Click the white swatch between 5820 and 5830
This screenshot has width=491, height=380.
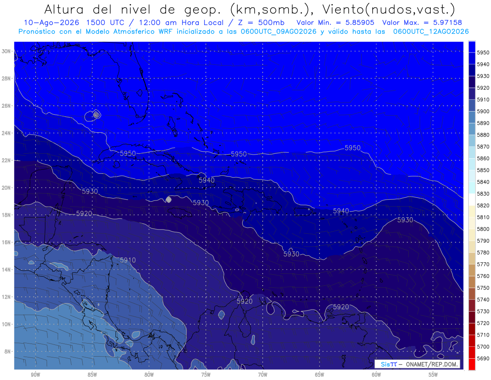[x=472, y=200]
